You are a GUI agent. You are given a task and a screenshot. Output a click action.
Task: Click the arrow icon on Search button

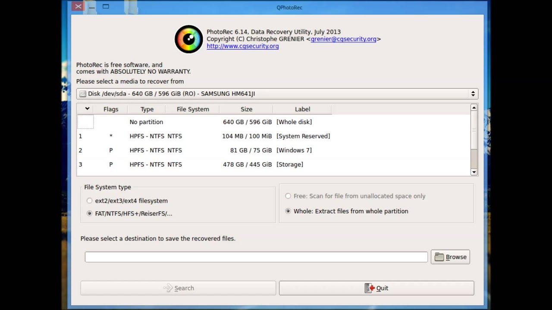(168, 288)
